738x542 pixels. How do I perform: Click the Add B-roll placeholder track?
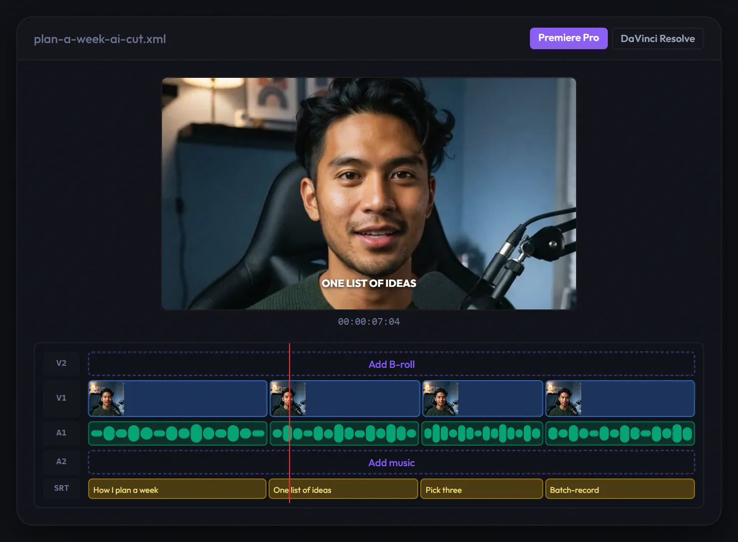(392, 364)
